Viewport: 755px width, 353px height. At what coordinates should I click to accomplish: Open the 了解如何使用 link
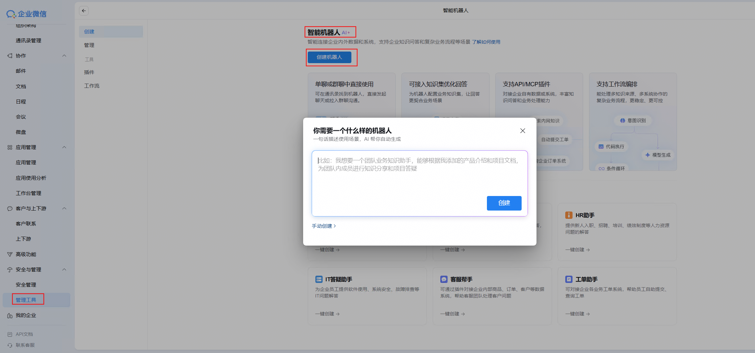pyautogui.click(x=486, y=42)
